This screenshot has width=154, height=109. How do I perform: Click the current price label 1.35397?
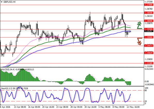[x=149, y=31]
